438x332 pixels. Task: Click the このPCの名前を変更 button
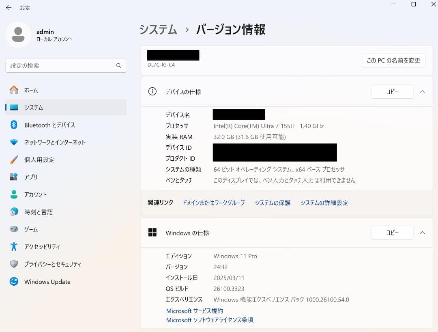[x=393, y=60]
